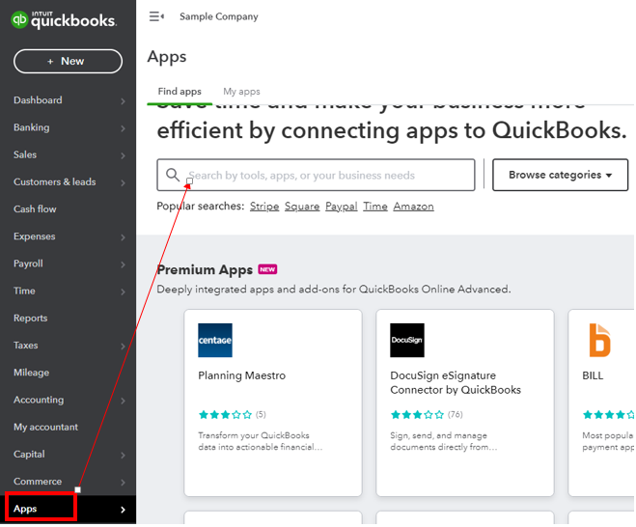Expand the Accounting chevron
Screen dimensions: 636x527
pyautogui.click(x=123, y=401)
